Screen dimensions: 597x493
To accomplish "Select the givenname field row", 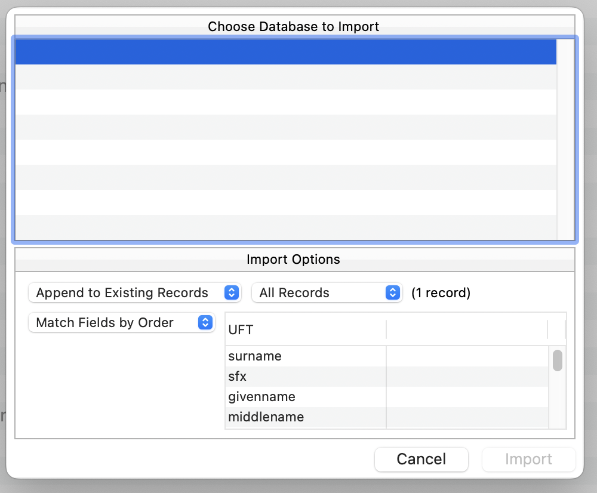I will click(386, 397).
